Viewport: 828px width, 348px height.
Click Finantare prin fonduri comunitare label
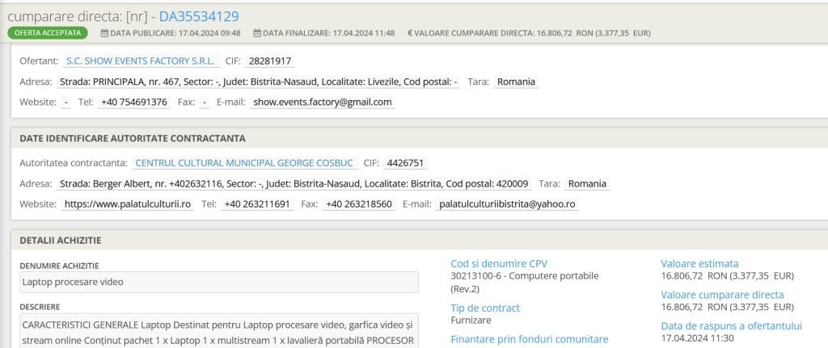pos(530,339)
